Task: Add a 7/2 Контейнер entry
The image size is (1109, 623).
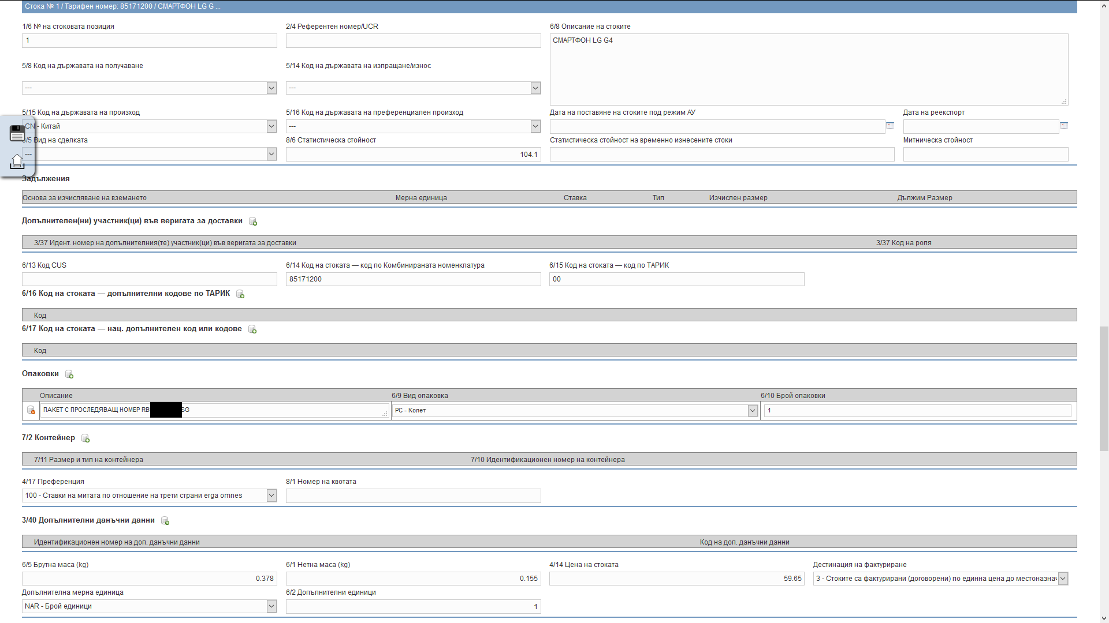Action: [x=85, y=438]
